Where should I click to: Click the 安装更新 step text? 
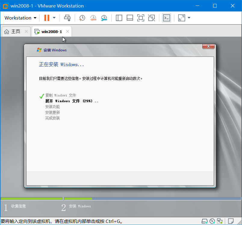(x=52, y=112)
